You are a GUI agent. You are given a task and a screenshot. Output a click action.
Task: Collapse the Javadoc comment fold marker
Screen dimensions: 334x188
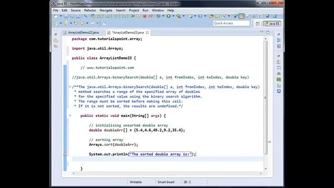pyautogui.click(x=69, y=87)
